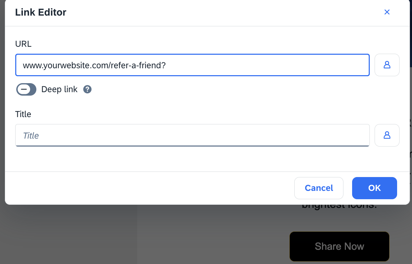The height and width of the screenshot is (264, 412).
Task: Click the URL field label
Action: click(x=24, y=44)
